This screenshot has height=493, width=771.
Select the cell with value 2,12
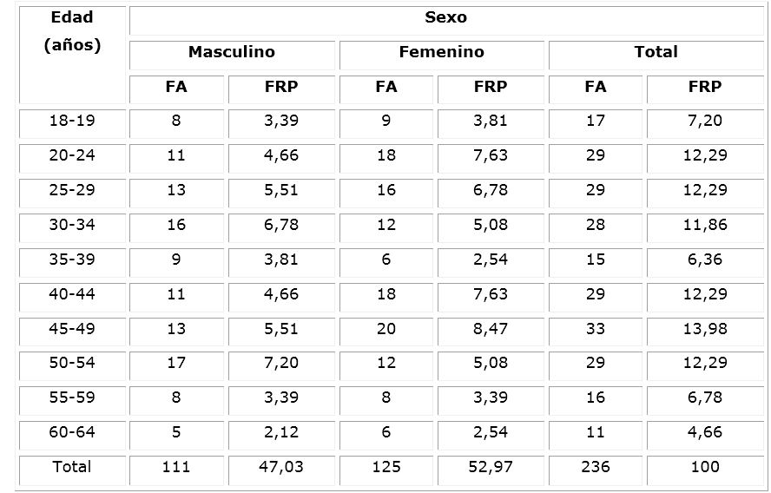pos(281,432)
